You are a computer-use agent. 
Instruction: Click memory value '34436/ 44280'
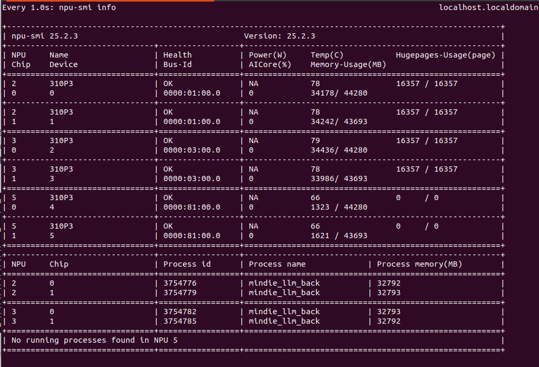click(x=339, y=150)
